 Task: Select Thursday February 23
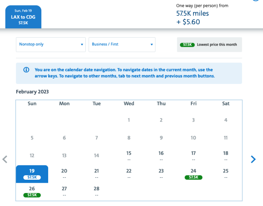point(161,174)
